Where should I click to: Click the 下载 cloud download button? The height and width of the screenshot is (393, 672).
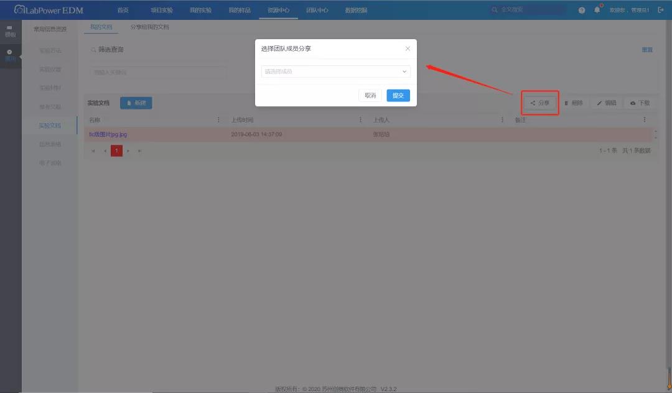[640, 103]
